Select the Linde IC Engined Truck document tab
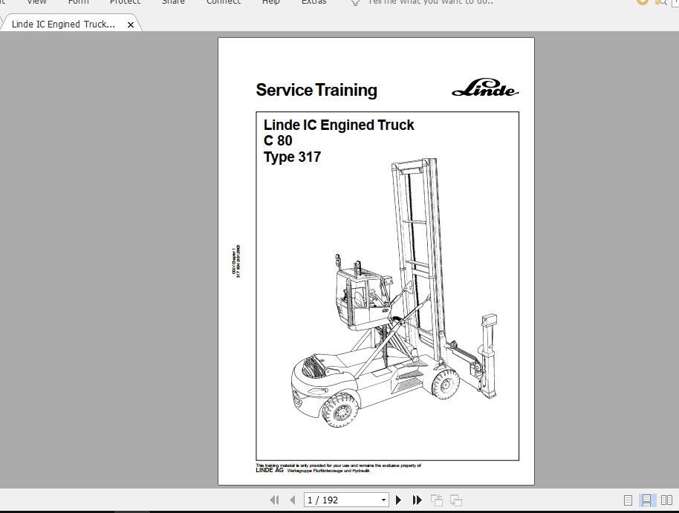The image size is (679, 513). [x=63, y=24]
